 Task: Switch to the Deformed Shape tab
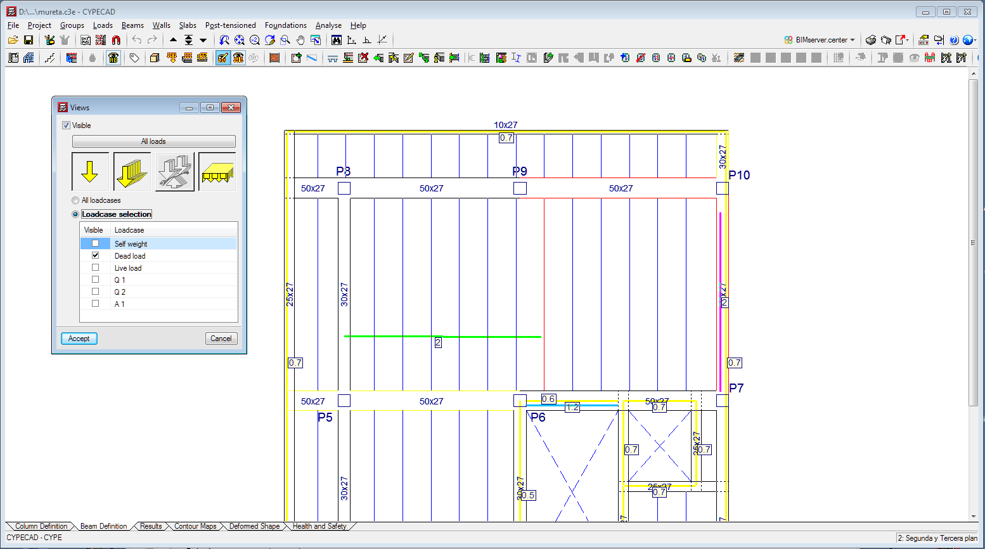254,526
